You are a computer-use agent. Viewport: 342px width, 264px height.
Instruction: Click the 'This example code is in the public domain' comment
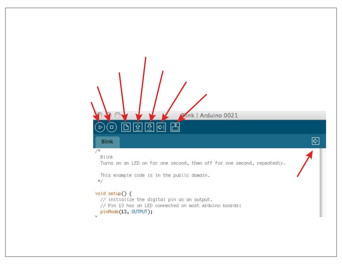(155, 175)
